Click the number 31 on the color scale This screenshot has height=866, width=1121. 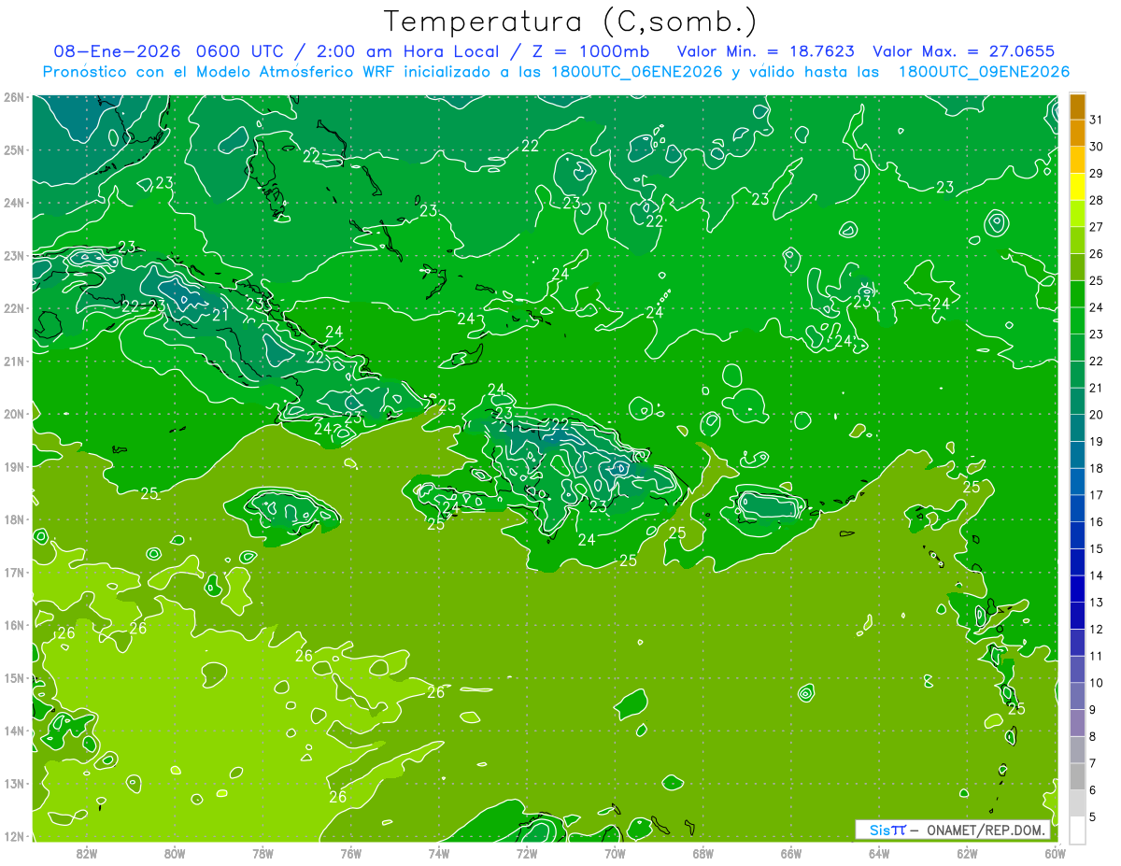click(1097, 120)
